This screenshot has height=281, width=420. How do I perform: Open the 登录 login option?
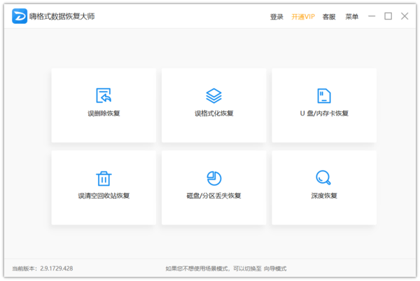[276, 17]
